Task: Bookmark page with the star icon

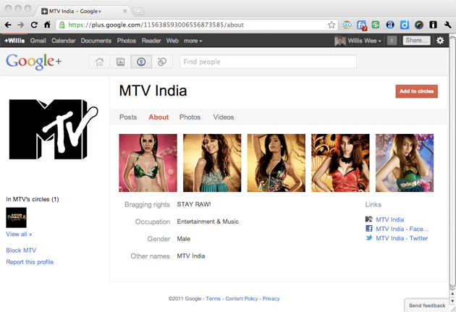Action: click(332, 25)
